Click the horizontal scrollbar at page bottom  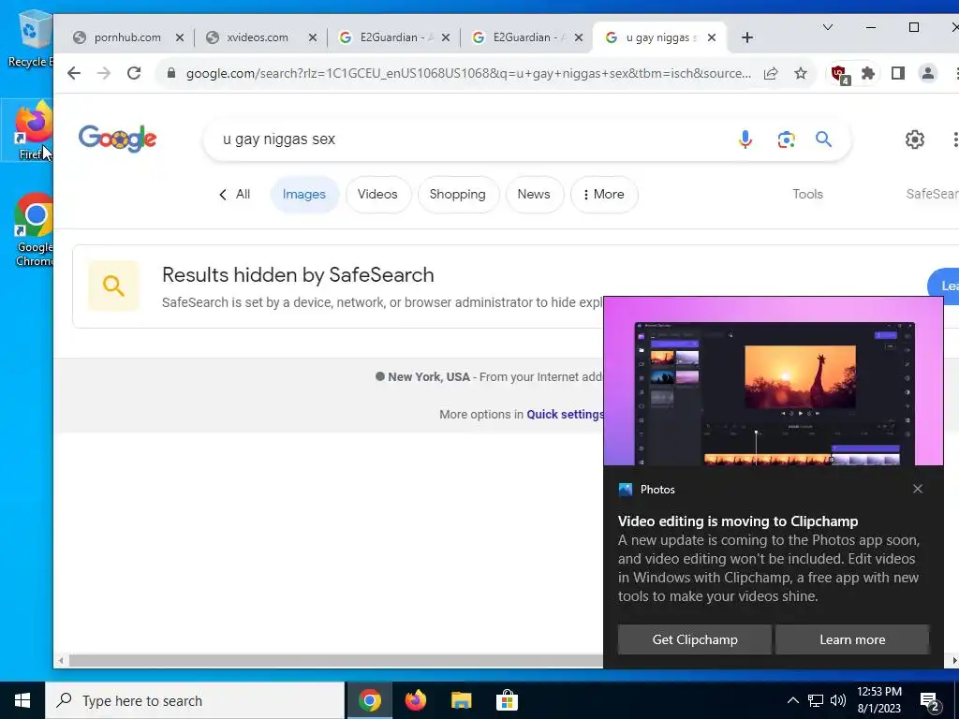[x=335, y=661]
